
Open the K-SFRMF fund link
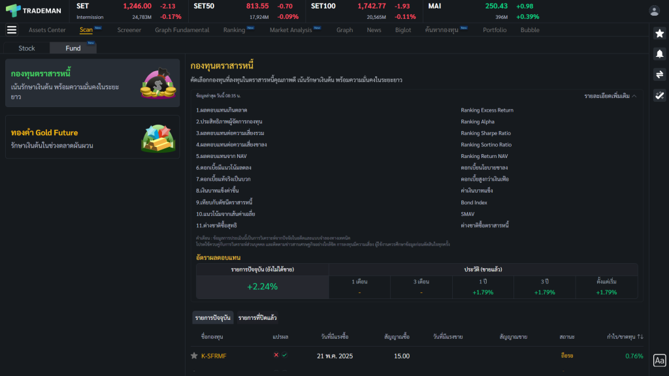coord(214,356)
